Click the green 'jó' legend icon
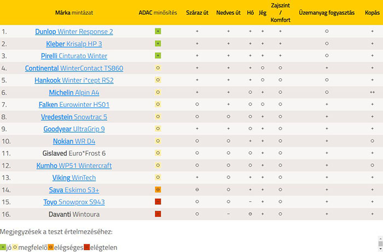 click(x=3, y=247)
